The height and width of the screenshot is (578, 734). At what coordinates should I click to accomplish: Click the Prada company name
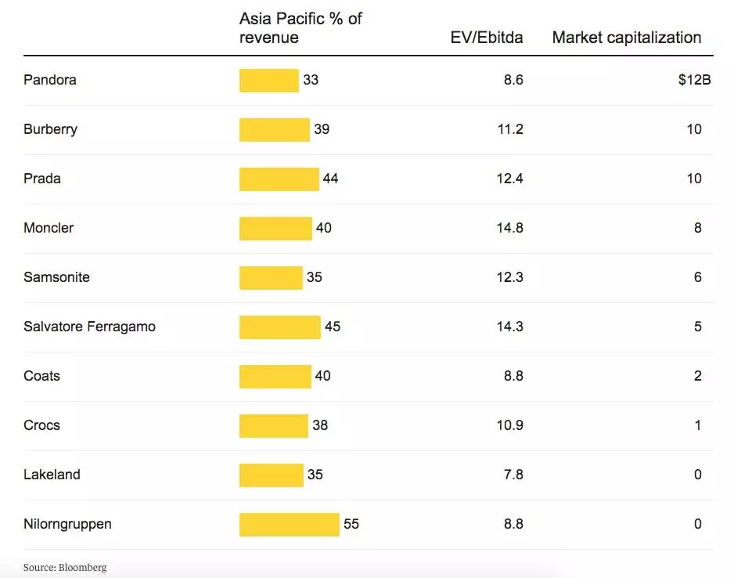(42, 179)
